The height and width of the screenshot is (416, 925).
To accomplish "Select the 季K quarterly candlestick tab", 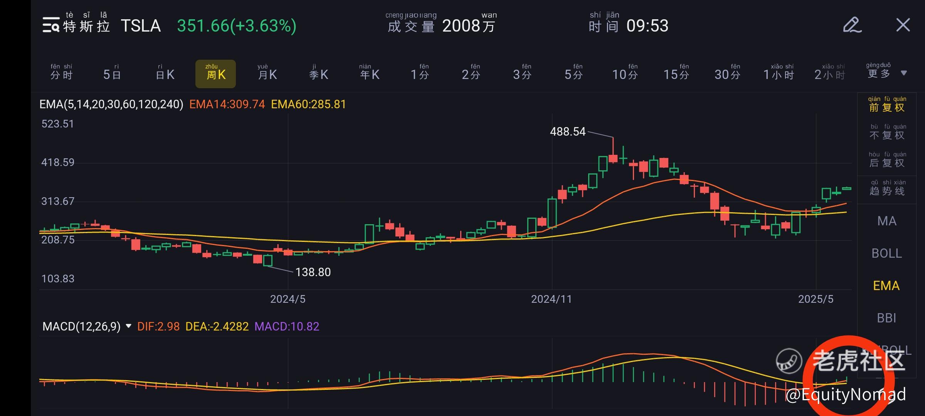I will [319, 73].
